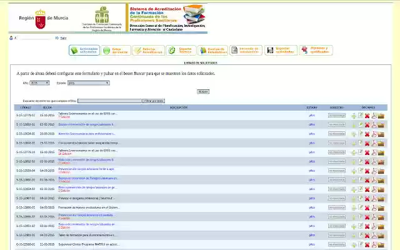Open Gestión de Estadísticas
Screen dimensions: 400x250
coord(212,50)
